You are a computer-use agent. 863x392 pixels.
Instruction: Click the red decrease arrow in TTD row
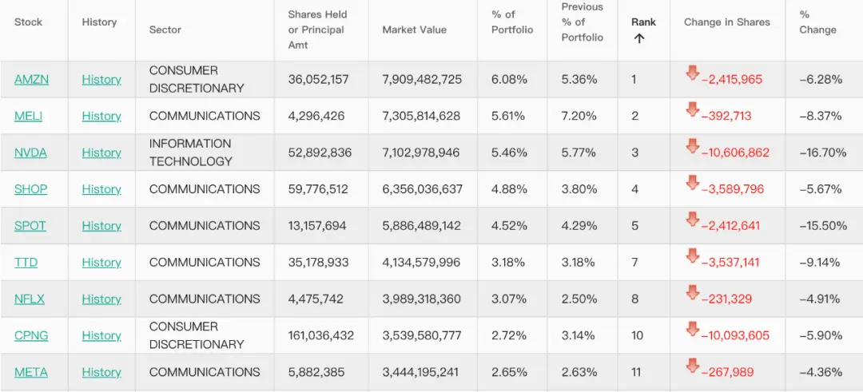click(x=692, y=256)
